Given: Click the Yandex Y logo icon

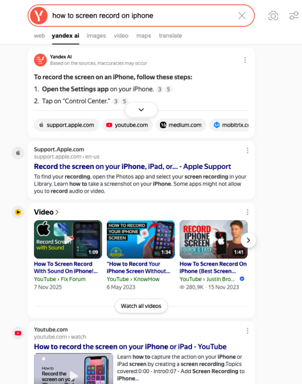Looking at the screenshot, I should (x=38, y=15).
